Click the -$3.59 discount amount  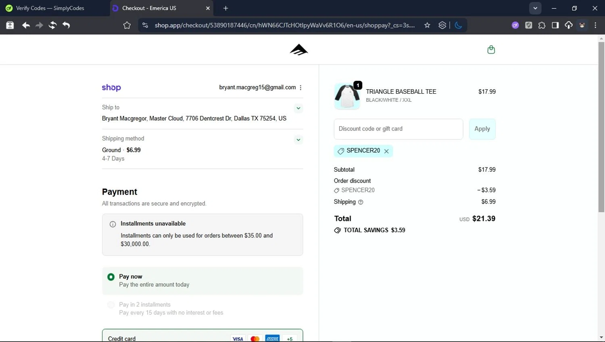(486, 190)
